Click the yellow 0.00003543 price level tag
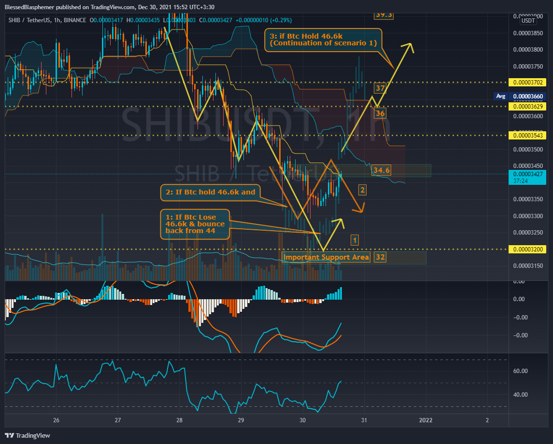Image resolution: width=553 pixels, height=444 pixels. (527, 135)
